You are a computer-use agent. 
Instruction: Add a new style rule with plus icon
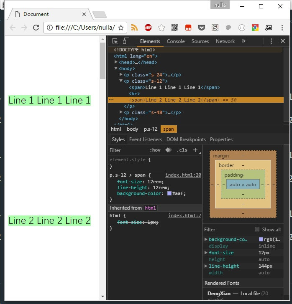click(195, 150)
